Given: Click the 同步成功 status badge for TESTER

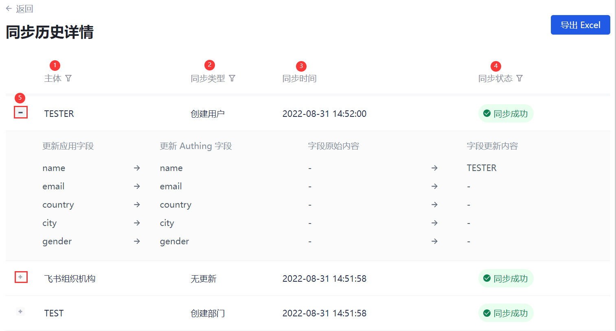Looking at the screenshot, I should coord(506,114).
